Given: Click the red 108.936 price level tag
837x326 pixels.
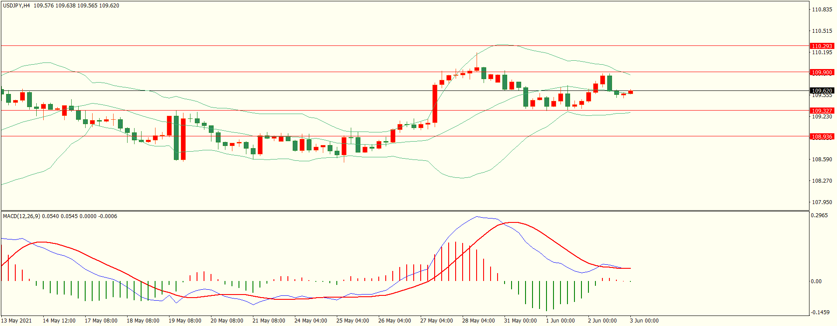Looking at the screenshot, I should tap(822, 136).
